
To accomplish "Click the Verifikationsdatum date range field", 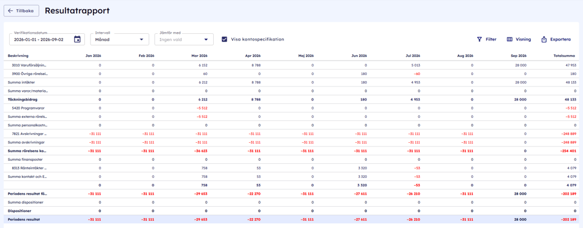I will (47, 39).
